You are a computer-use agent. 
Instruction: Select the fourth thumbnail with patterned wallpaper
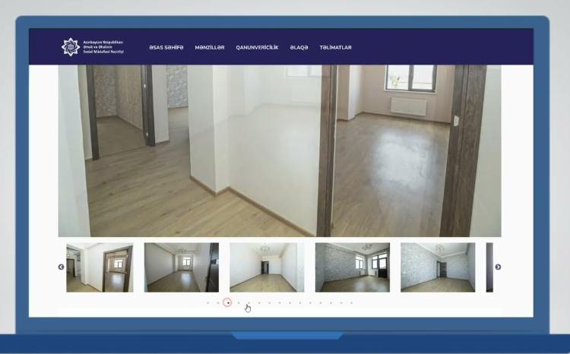pyautogui.click(x=353, y=267)
